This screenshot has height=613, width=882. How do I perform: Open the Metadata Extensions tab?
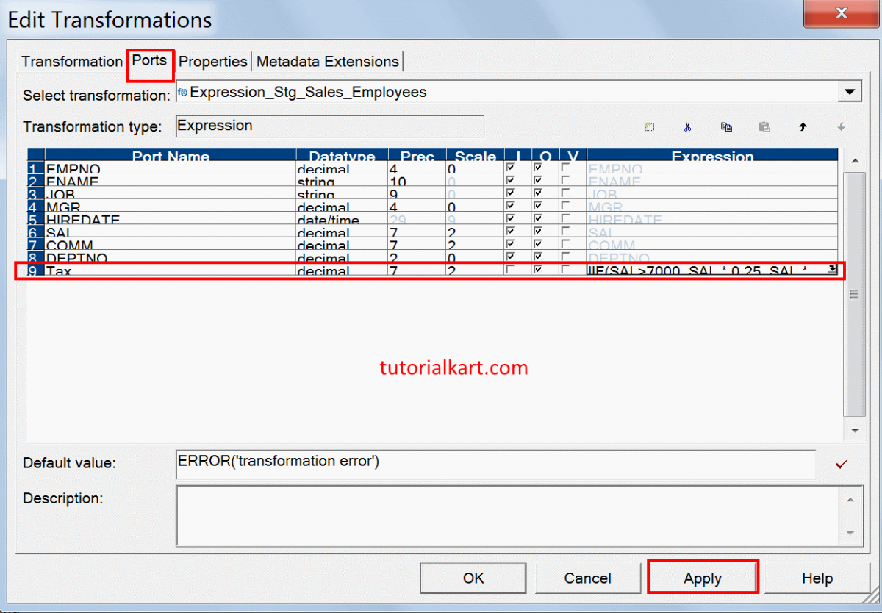pyautogui.click(x=328, y=62)
